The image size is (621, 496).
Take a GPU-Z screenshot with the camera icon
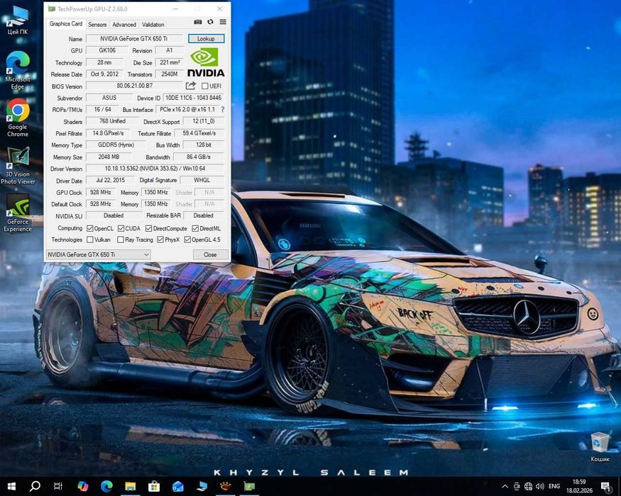[197, 22]
